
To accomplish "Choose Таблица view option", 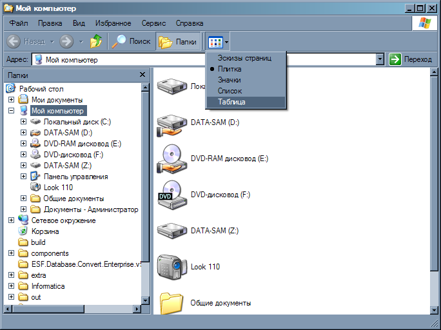I will point(246,102).
